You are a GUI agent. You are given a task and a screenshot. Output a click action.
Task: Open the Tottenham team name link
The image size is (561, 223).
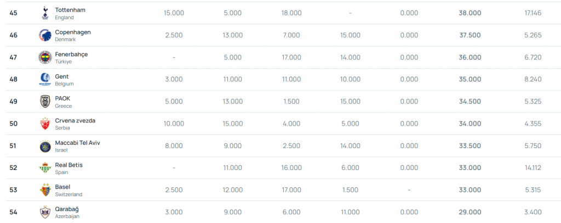point(70,10)
